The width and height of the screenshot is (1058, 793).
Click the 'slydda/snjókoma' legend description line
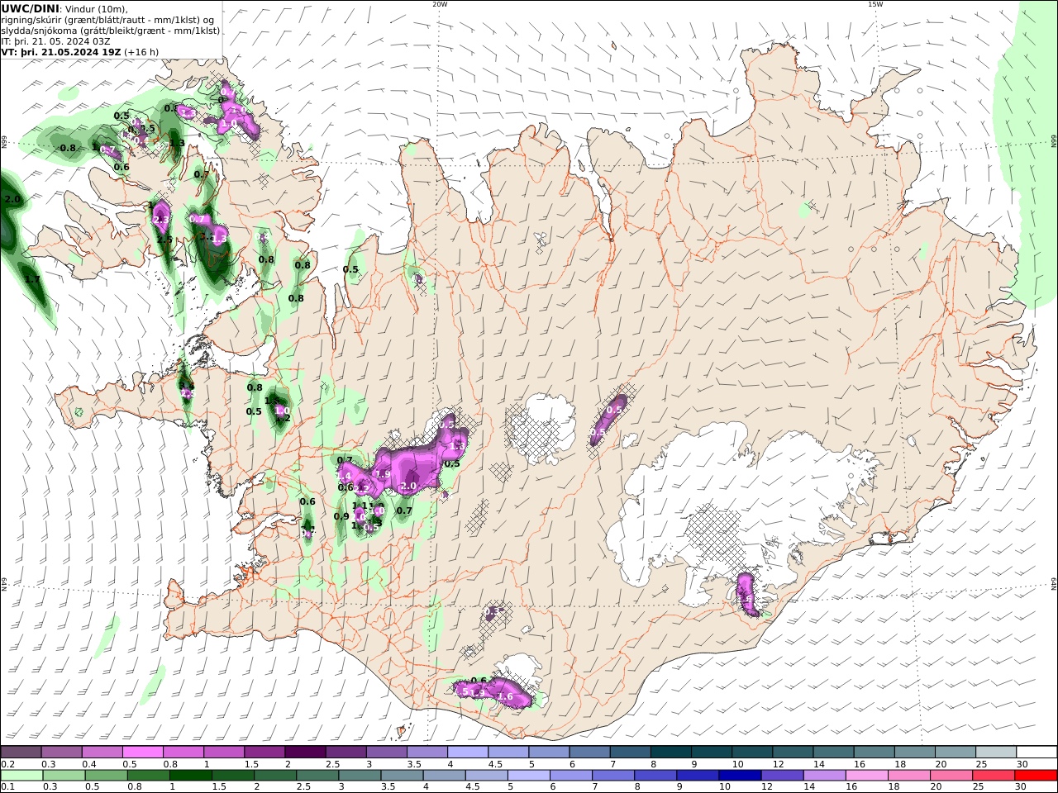111,31
